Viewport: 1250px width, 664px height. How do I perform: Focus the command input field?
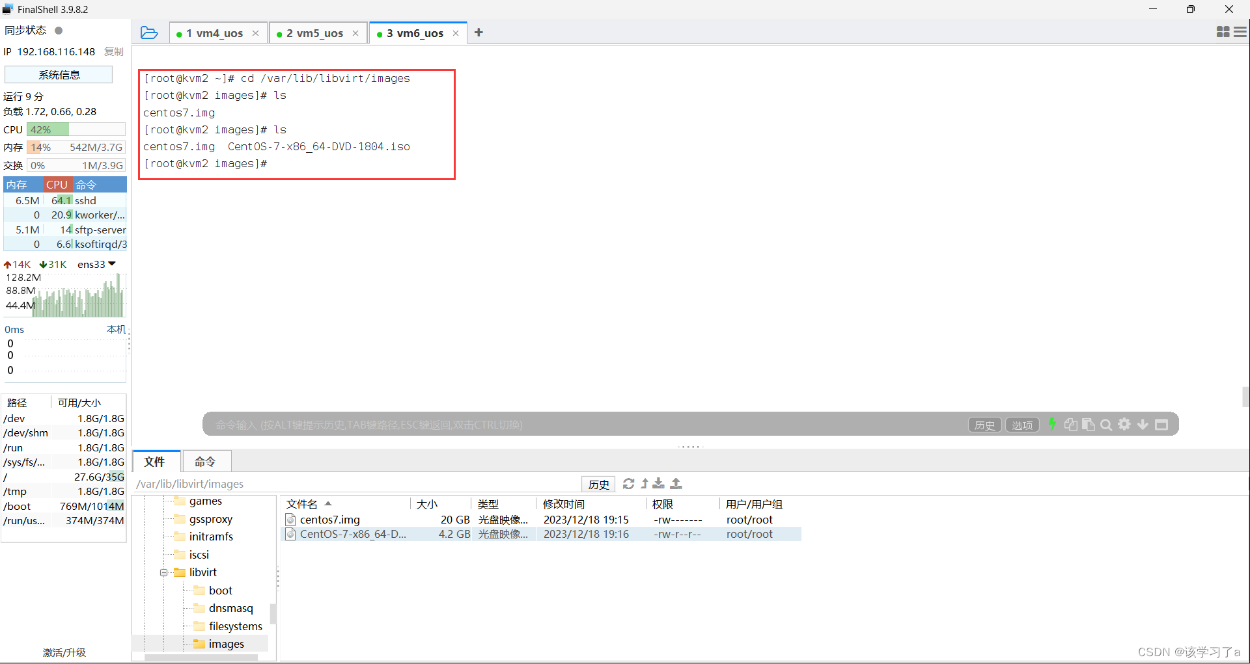point(586,425)
